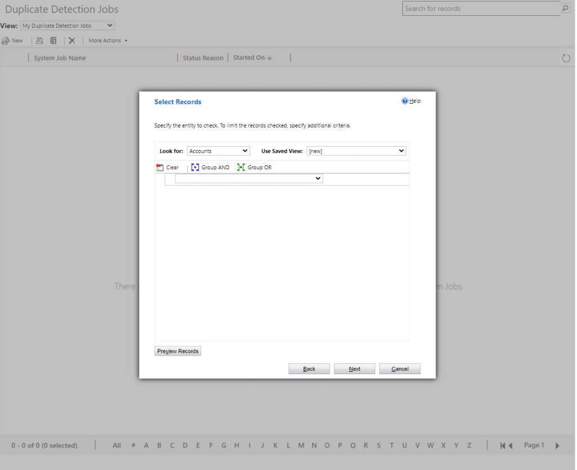
Task: Go to next page using the right arrow
Action: (x=558, y=446)
